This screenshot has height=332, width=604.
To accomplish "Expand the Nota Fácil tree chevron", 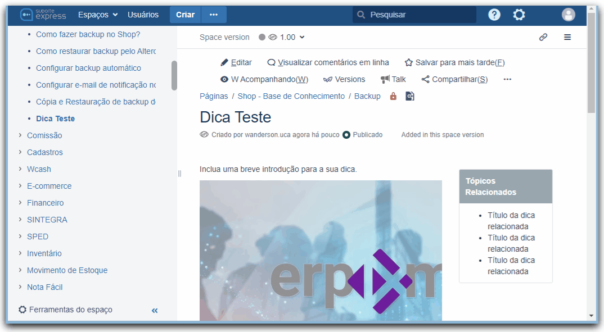I will (20, 287).
